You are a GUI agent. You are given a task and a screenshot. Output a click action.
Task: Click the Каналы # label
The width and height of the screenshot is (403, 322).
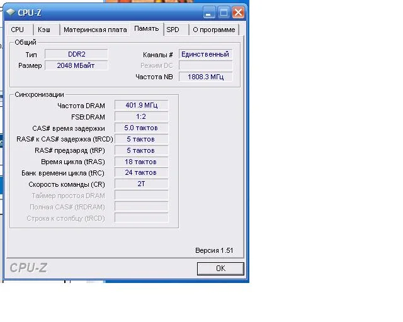pyautogui.click(x=157, y=55)
